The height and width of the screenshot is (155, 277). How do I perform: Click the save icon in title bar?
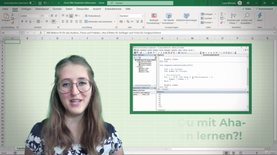(x=40, y=3)
